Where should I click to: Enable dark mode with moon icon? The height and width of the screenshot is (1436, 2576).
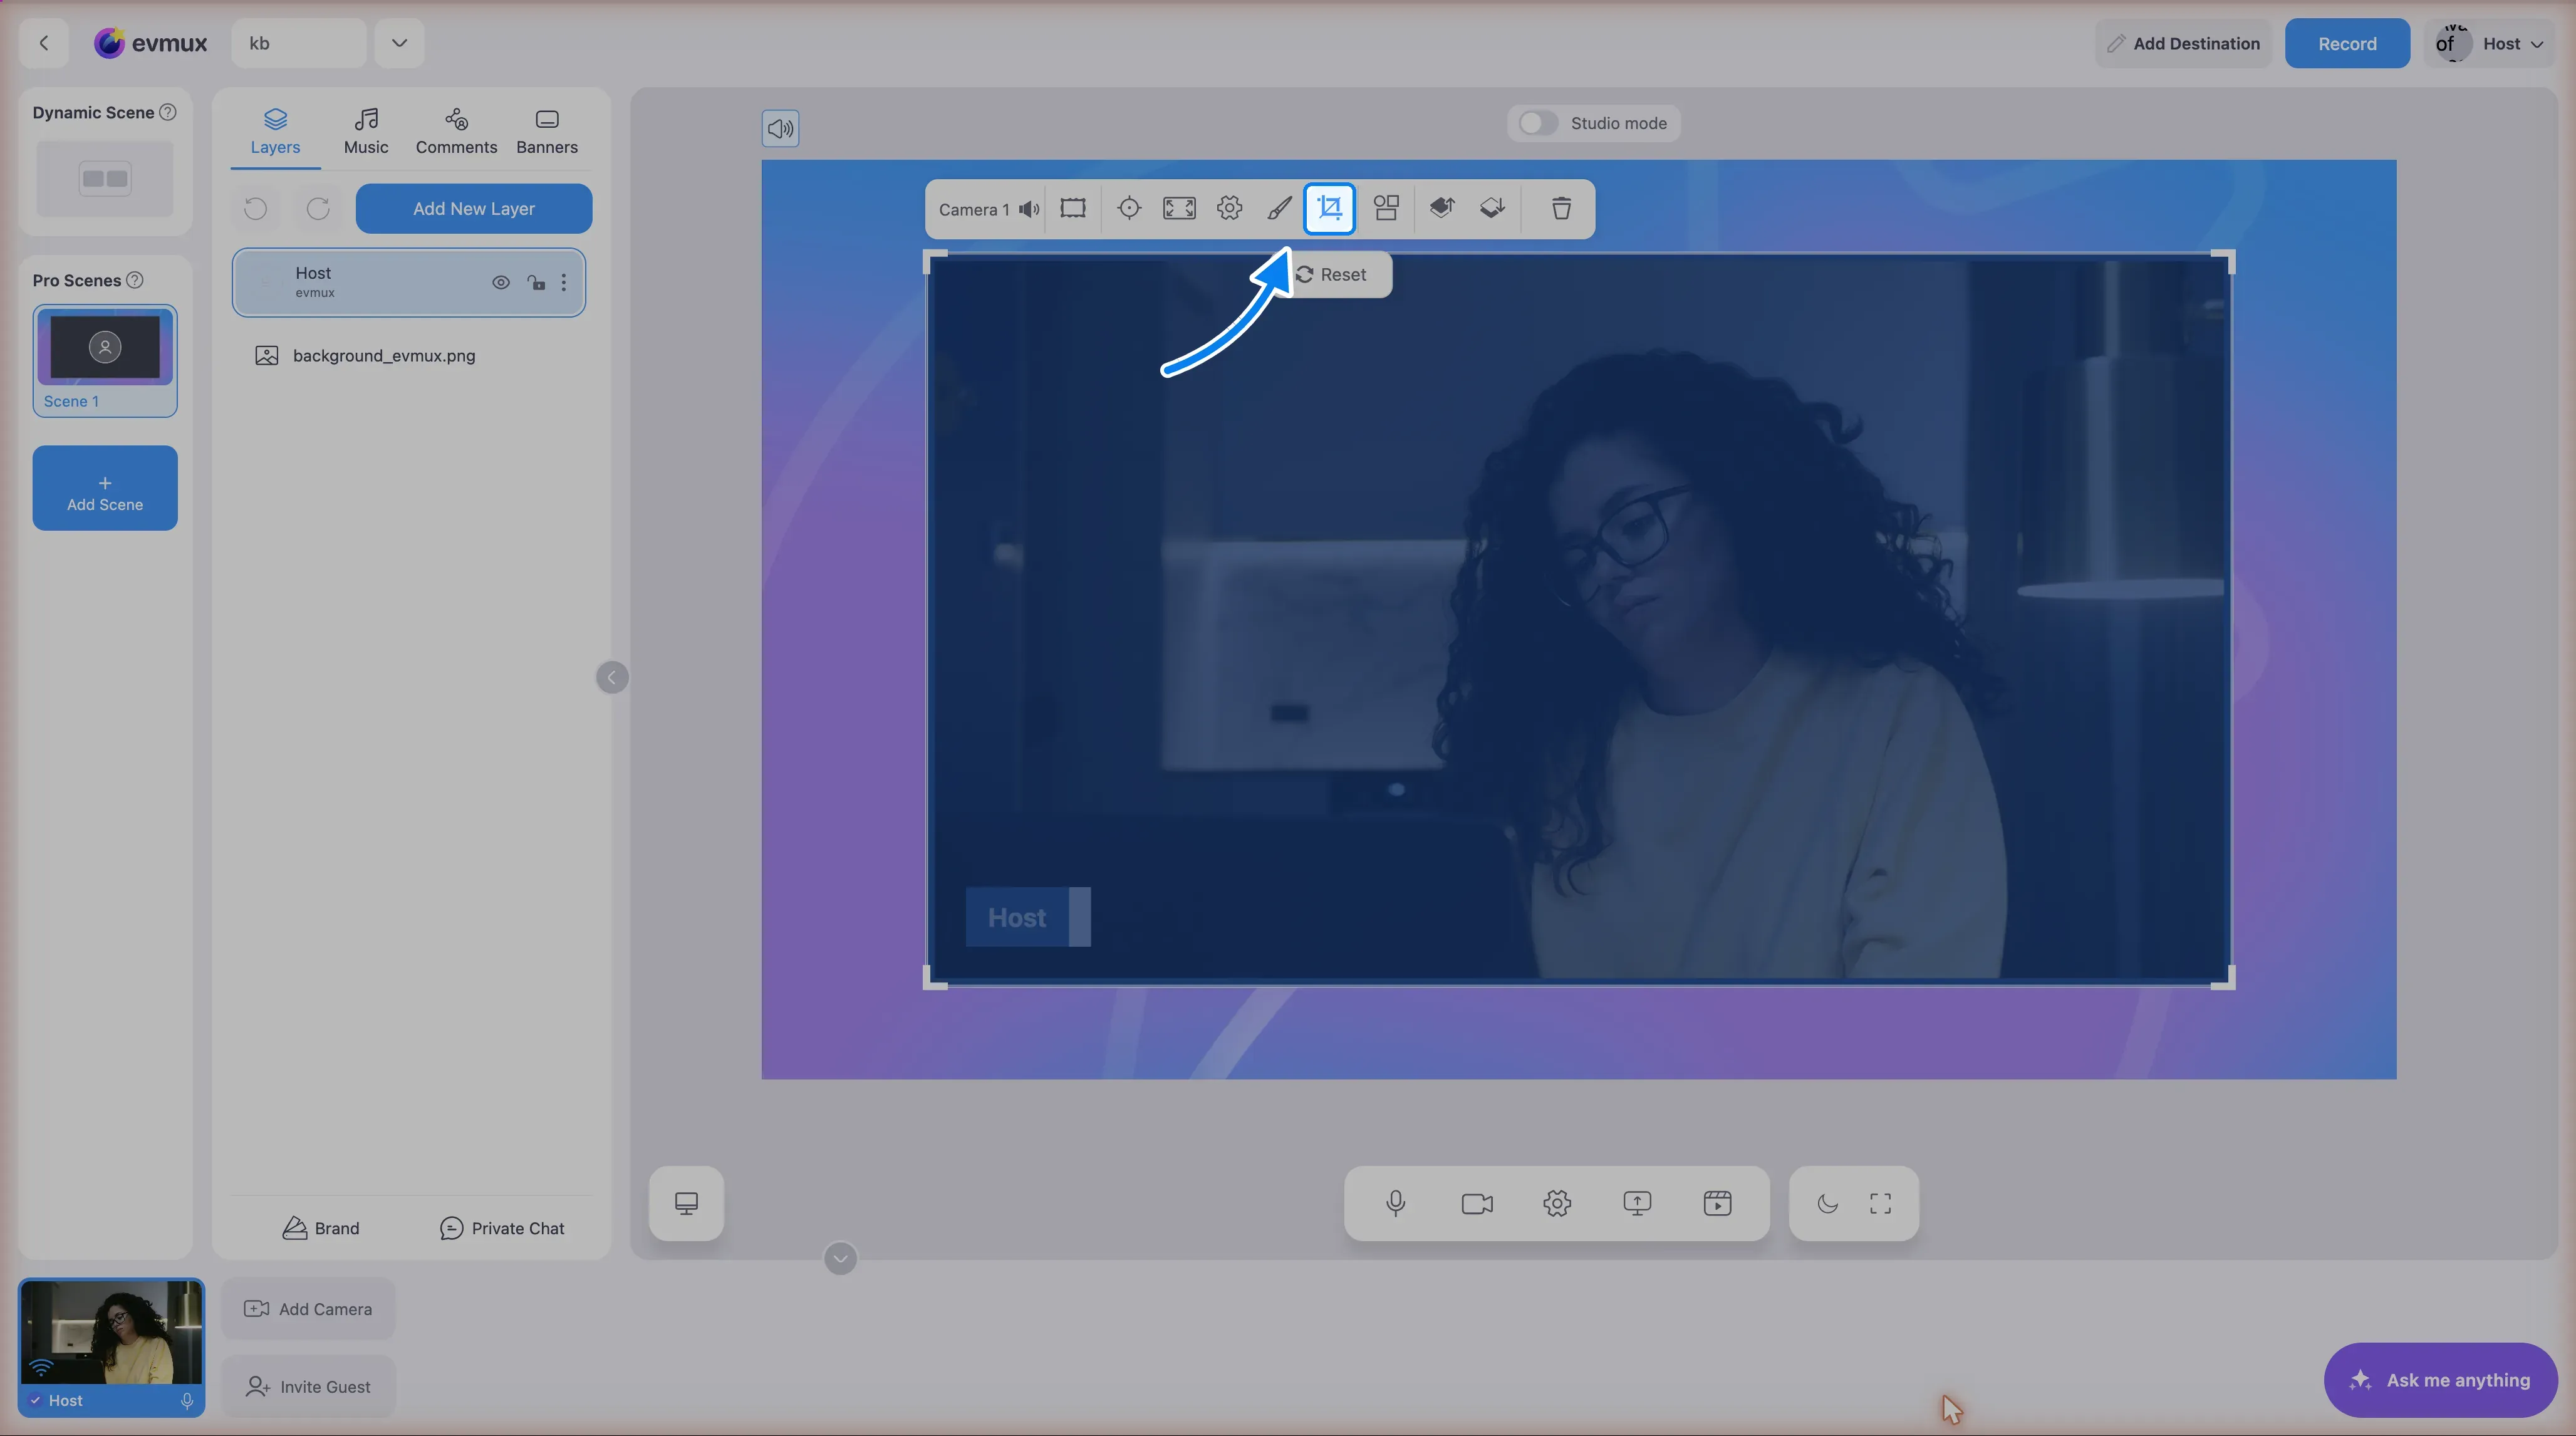coord(1827,1203)
